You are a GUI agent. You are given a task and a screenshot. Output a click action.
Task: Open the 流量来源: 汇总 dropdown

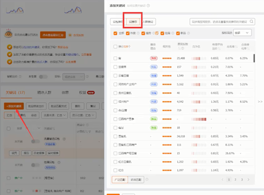(x=54, y=115)
